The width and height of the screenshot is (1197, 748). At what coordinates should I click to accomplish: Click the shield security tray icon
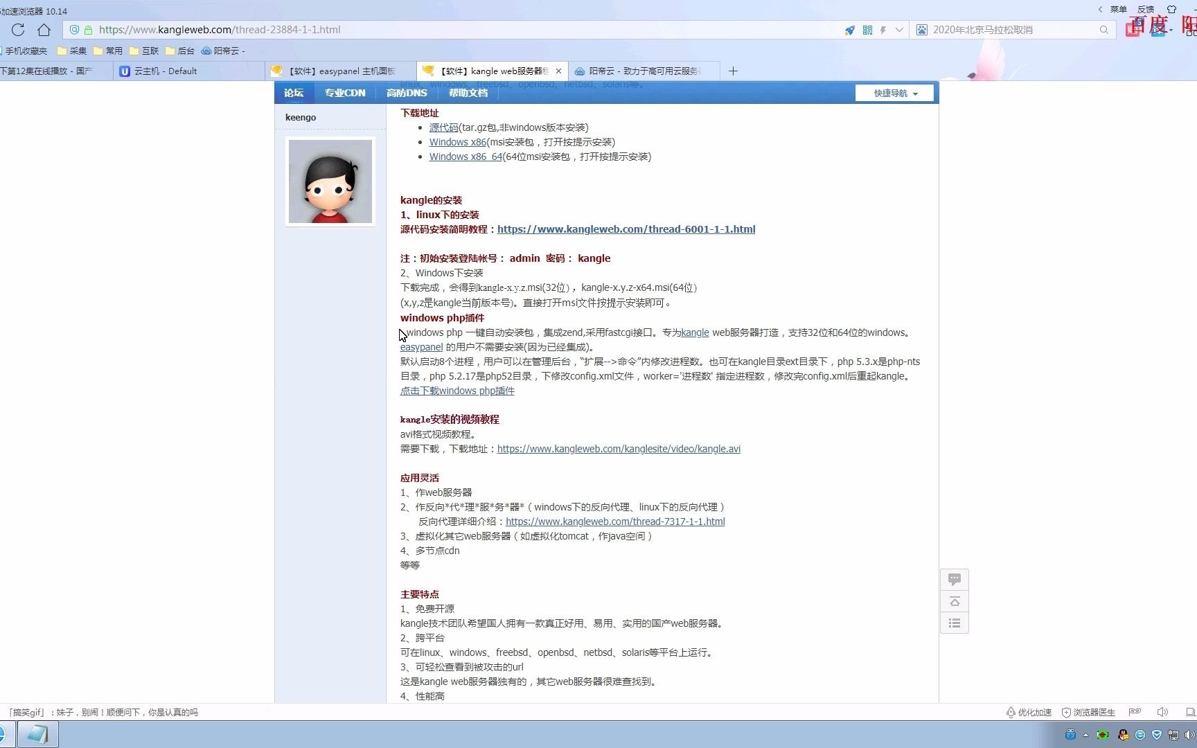click(x=1157, y=735)
